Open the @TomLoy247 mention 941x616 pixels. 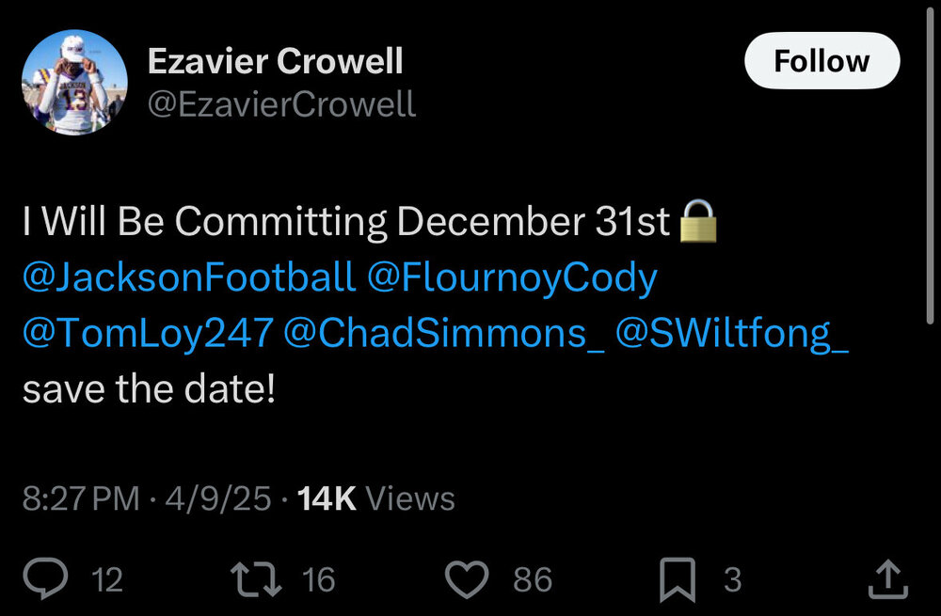148,334
